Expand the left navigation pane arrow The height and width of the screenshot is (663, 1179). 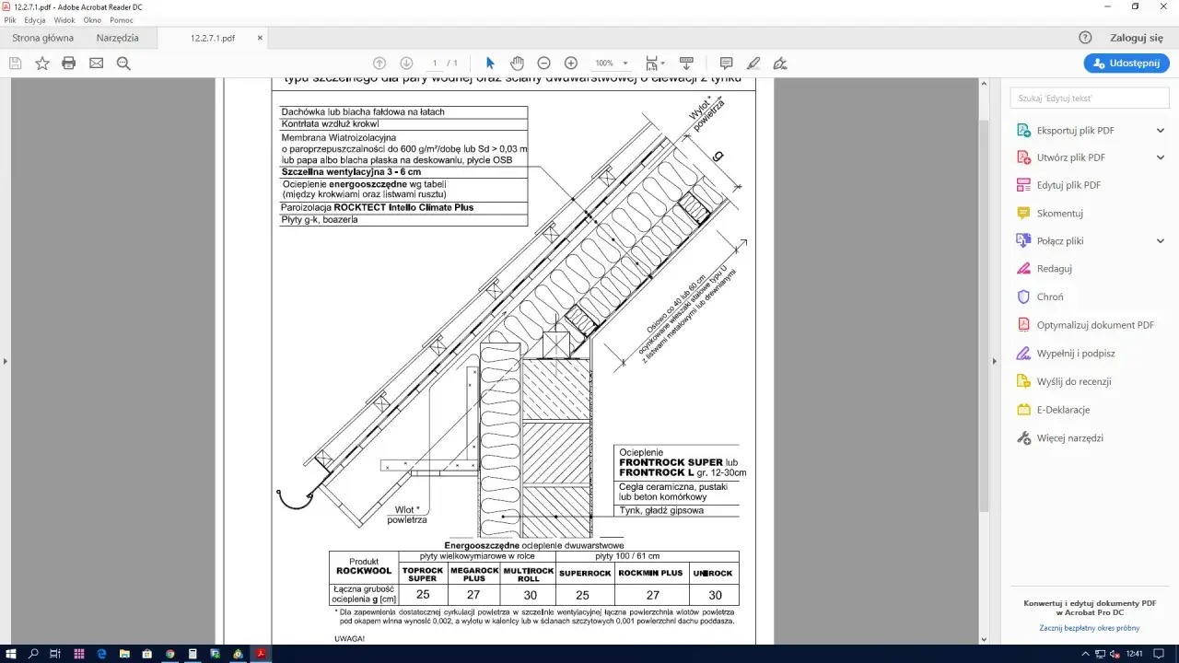[5, 361]
